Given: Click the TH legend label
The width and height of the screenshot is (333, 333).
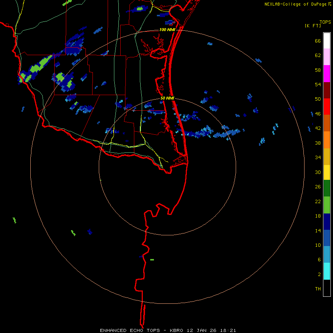Looking at the screenshot, I should 318,289.
